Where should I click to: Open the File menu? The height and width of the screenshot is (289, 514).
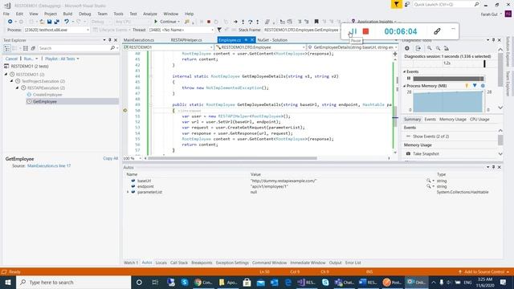(x=6, y=14)
